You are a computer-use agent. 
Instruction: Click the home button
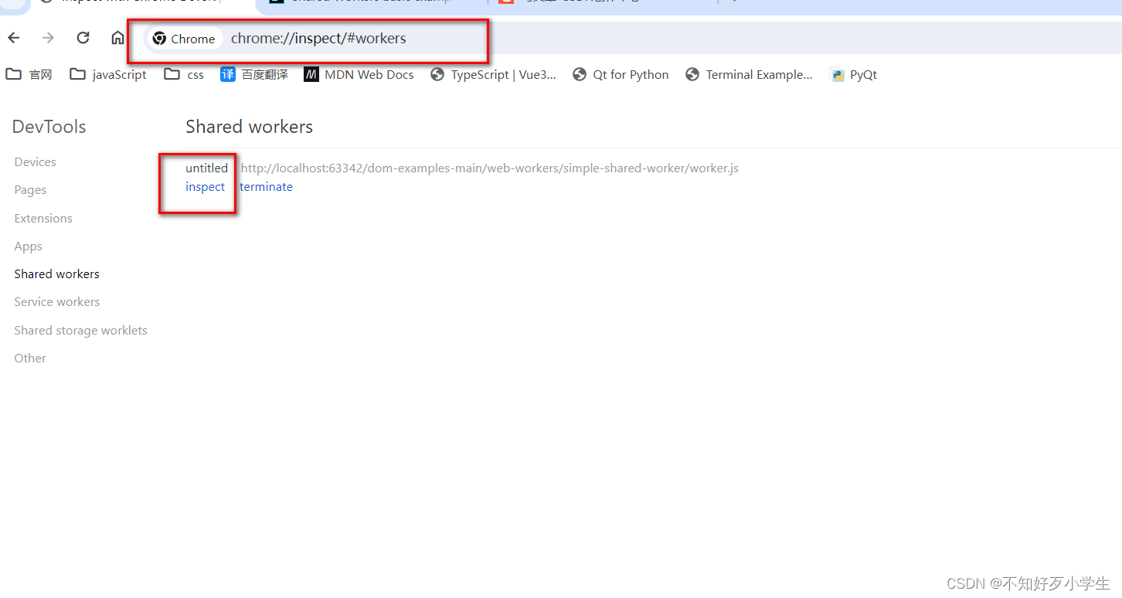pyautogui.click(x=118, y=37)
